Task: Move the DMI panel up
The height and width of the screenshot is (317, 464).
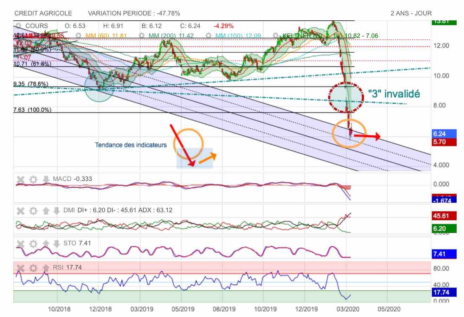Action: (x=46, y=211)
